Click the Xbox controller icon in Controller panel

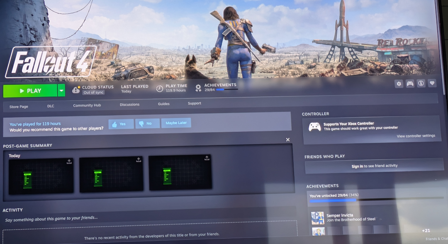point(314,126)
